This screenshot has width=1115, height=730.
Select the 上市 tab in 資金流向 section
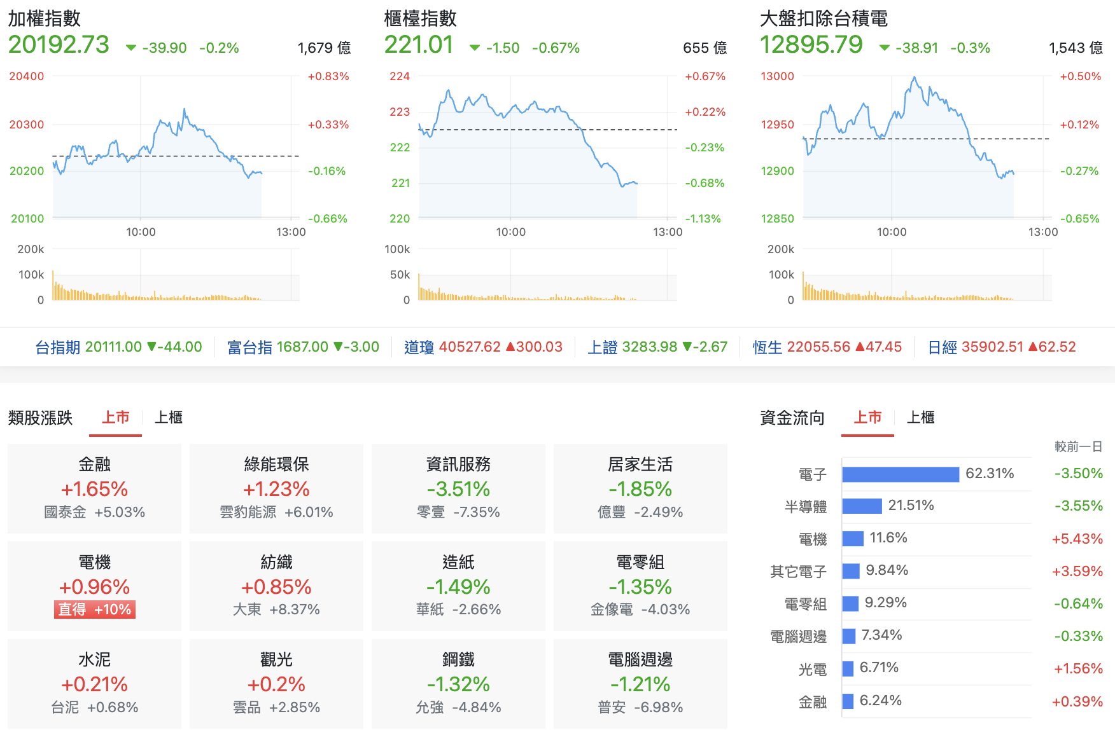click(867, 418)
